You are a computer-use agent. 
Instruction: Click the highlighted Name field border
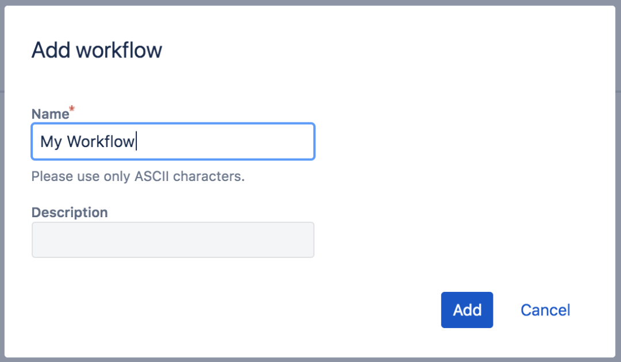click(172, 126)
